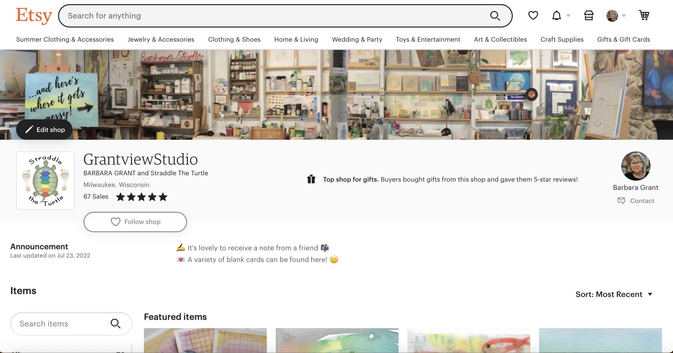Open Gifts & Gift Cards category
The image size is (673, 353).
[624, 40]
